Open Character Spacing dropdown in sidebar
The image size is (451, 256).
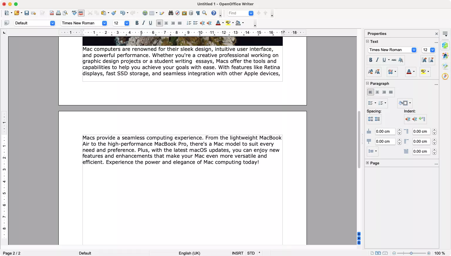pyautogui.click(x=392, y=71)
